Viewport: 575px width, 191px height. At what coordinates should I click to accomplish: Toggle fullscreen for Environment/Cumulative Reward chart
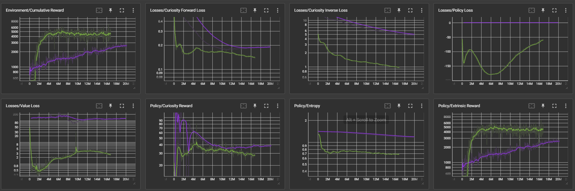pyautogui.click(x=122, y=10)
